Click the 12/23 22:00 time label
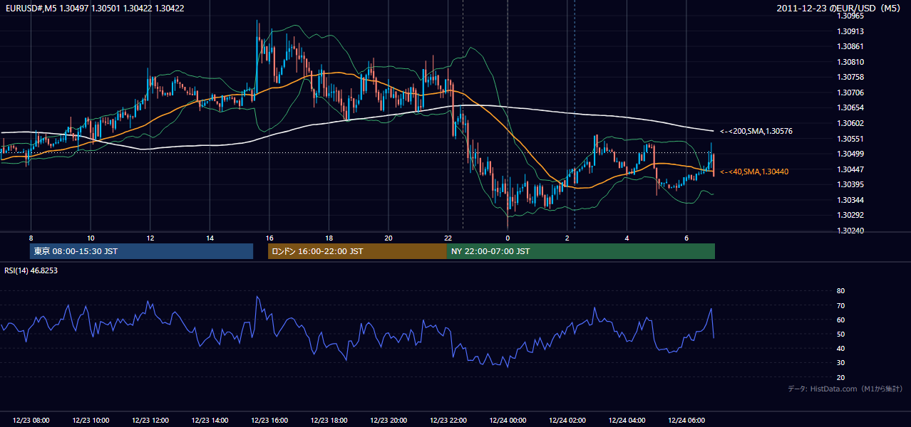This screenshot has height=427, width=911. coord(448,420)
